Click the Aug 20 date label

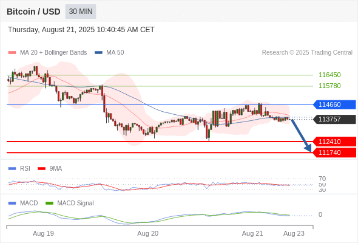[x=147, y=233]
